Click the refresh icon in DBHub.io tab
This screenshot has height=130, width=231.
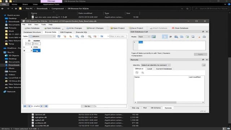click(x=137, y=72)
